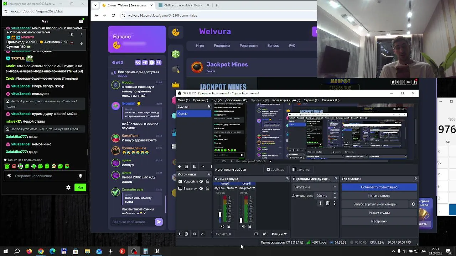Switch audio mixer layout icon
Viewport: 456px width, 256px height.
[256, 234]
